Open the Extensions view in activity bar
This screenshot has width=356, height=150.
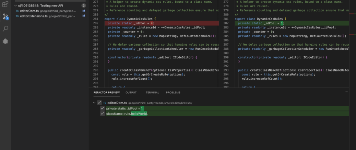point(5,4)
